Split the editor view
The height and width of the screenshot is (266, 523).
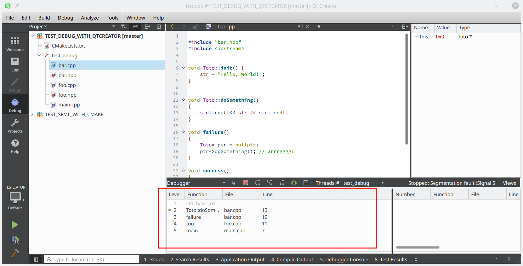tap(405, 27)
